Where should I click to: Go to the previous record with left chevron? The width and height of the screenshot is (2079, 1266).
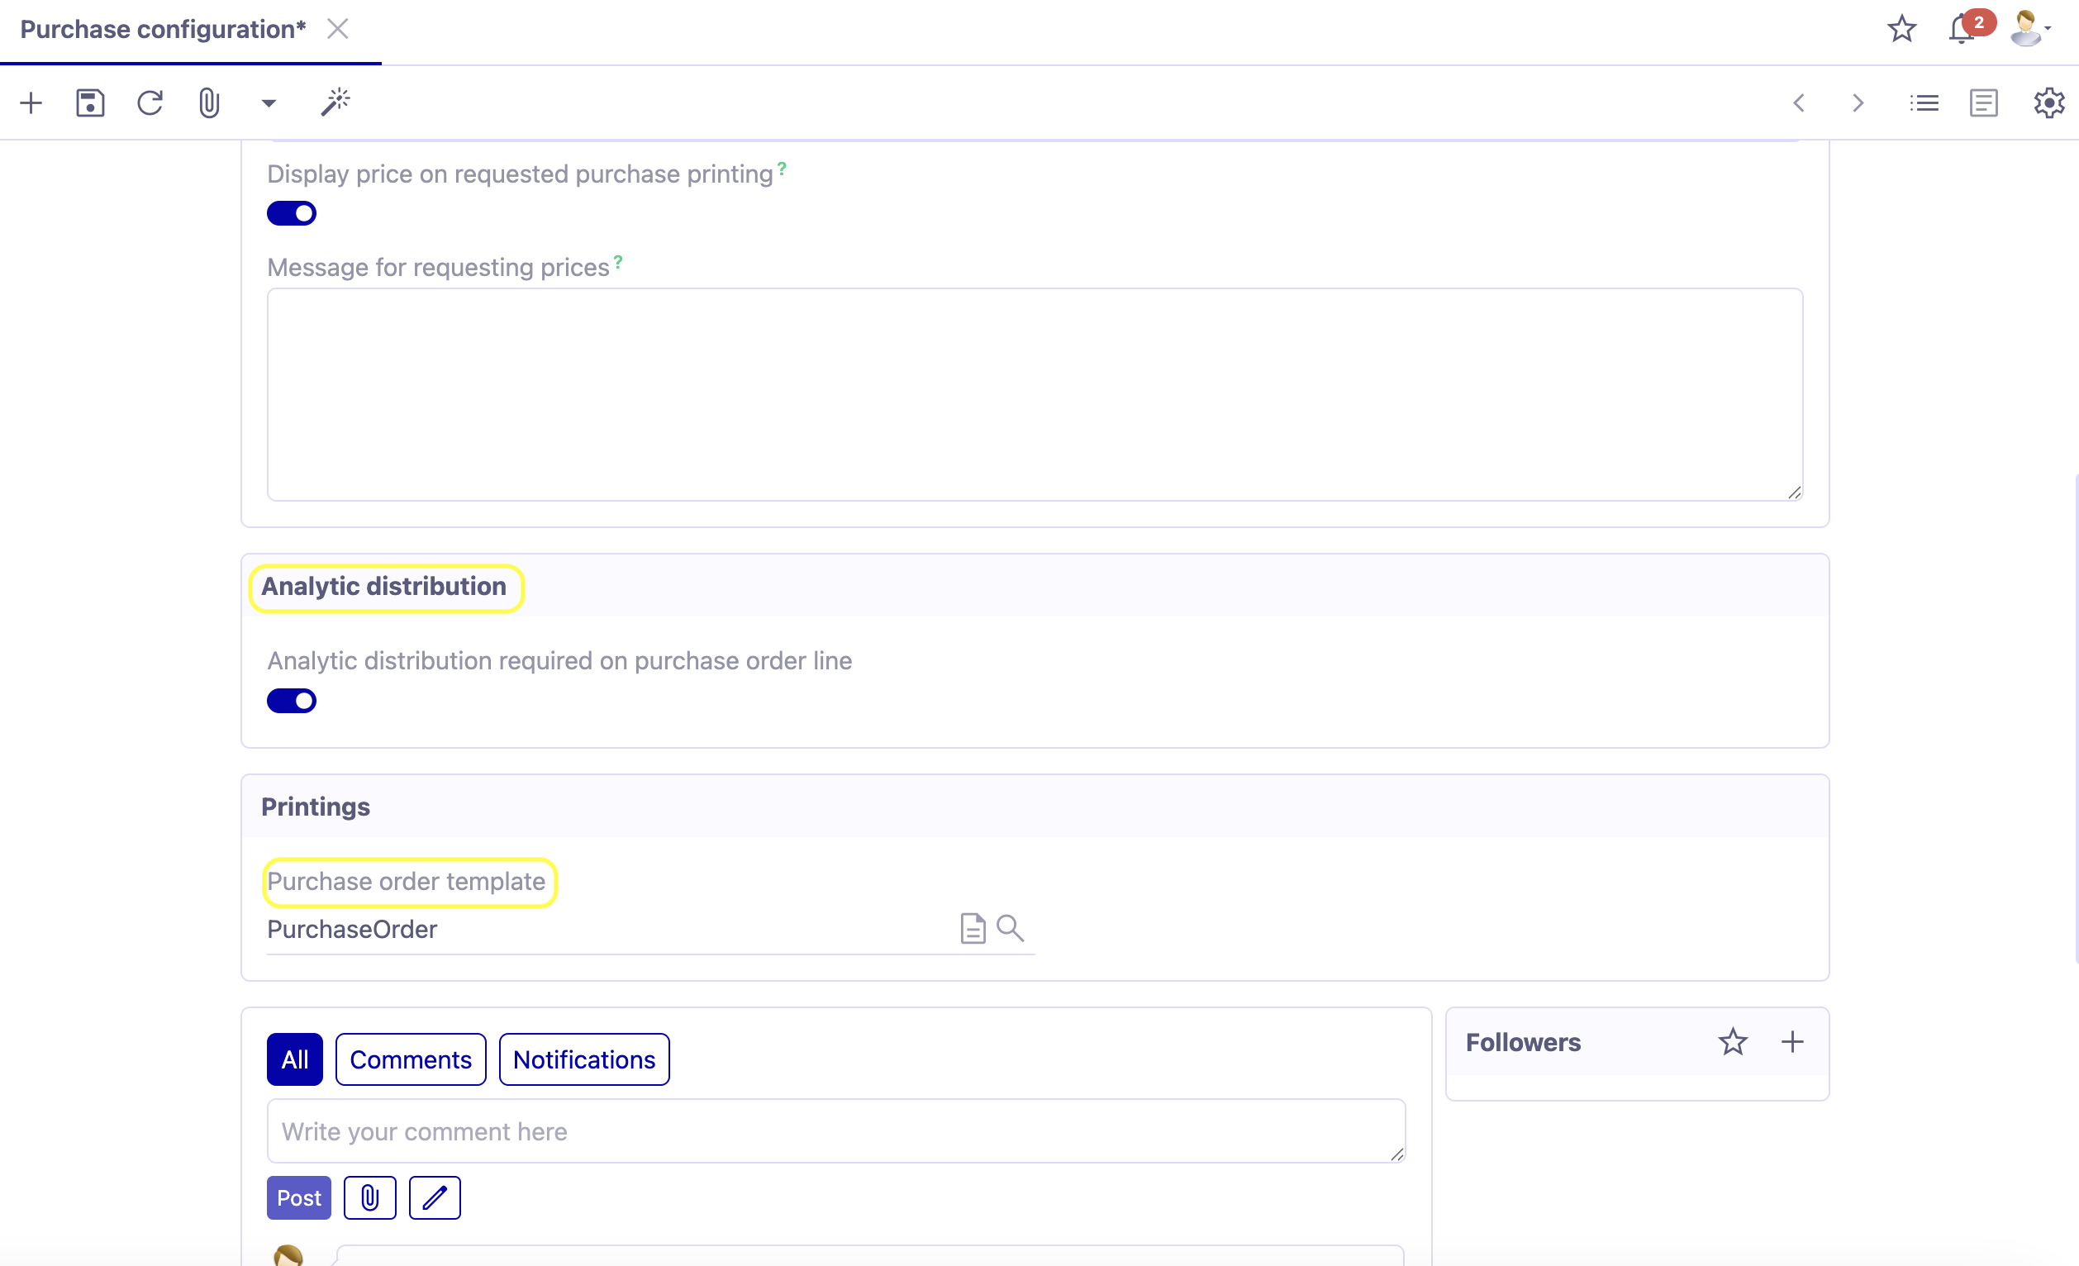[1799, 102]
